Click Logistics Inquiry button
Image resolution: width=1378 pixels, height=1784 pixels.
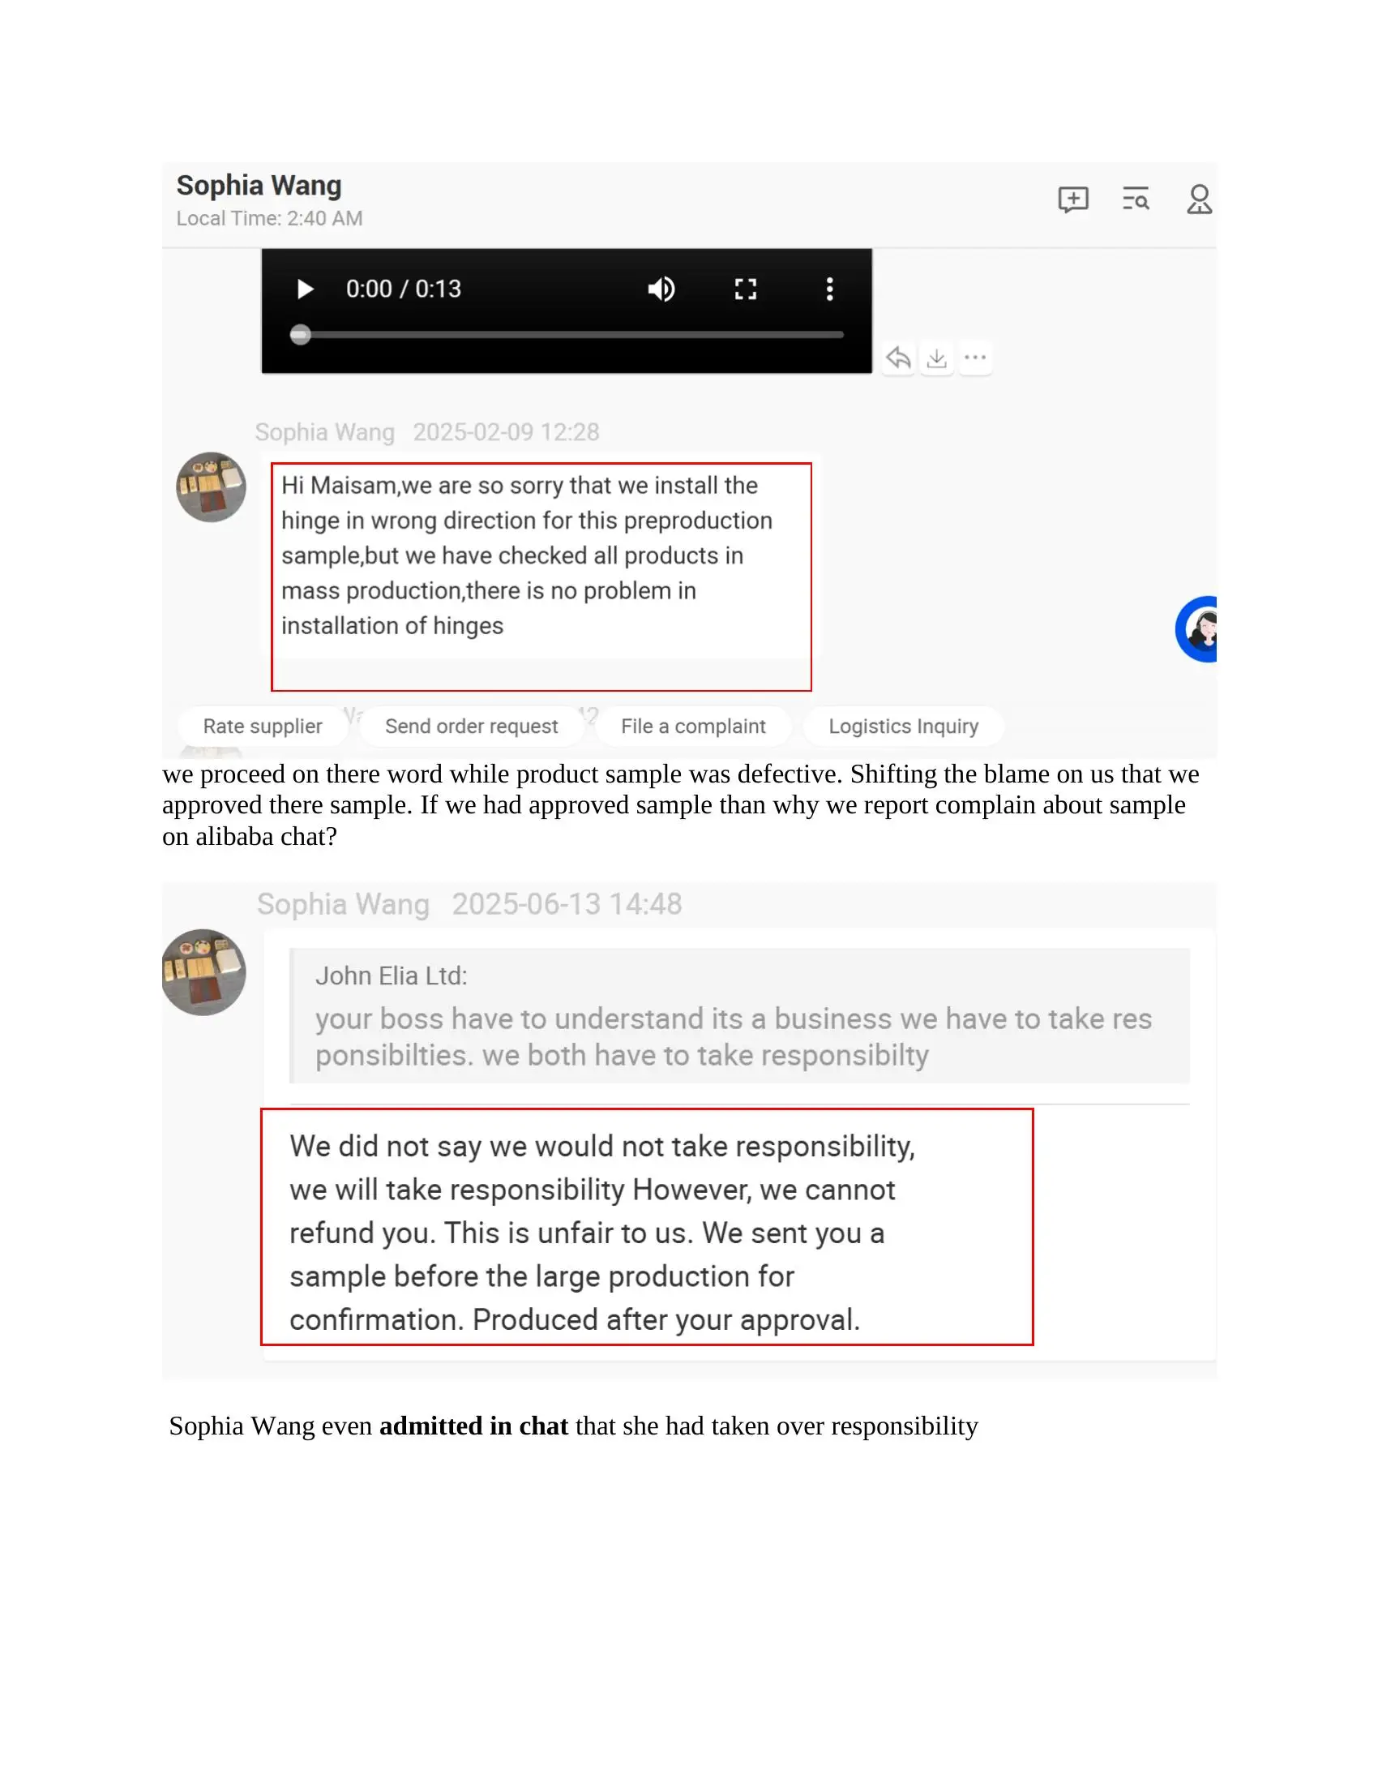904,727
